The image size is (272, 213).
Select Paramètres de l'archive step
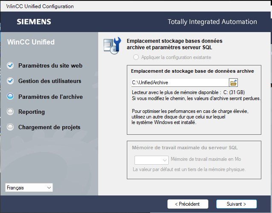point(50,97)
